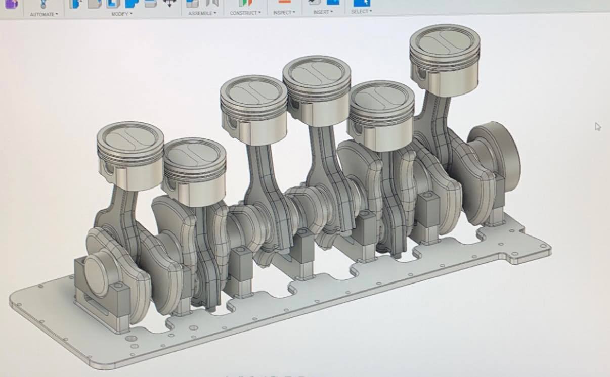This screenshot has width=610, height=377.
Task: Open the INSPECT dropdown menu
Action: click(284, 12)
